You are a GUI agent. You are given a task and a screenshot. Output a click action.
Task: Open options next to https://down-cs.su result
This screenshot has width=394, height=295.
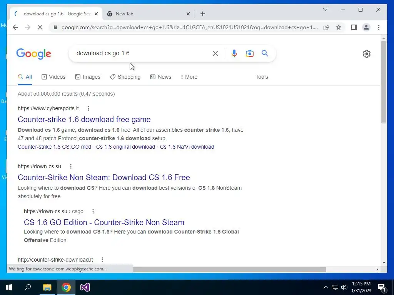(71, 166)
